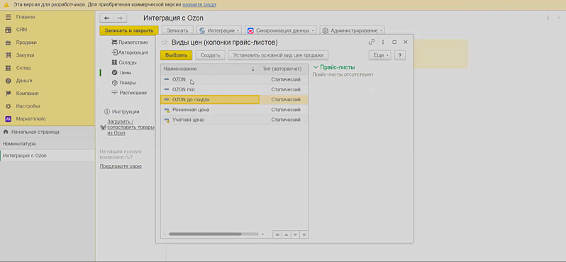
Task: Select the Авторизация step
Action: click(x=130, y=52)
